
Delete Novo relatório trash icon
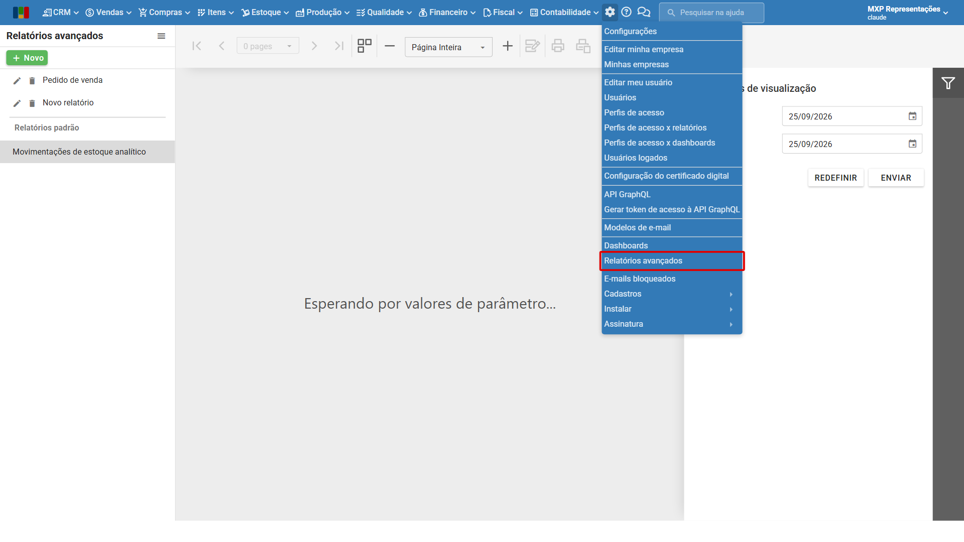pos(32,103)
